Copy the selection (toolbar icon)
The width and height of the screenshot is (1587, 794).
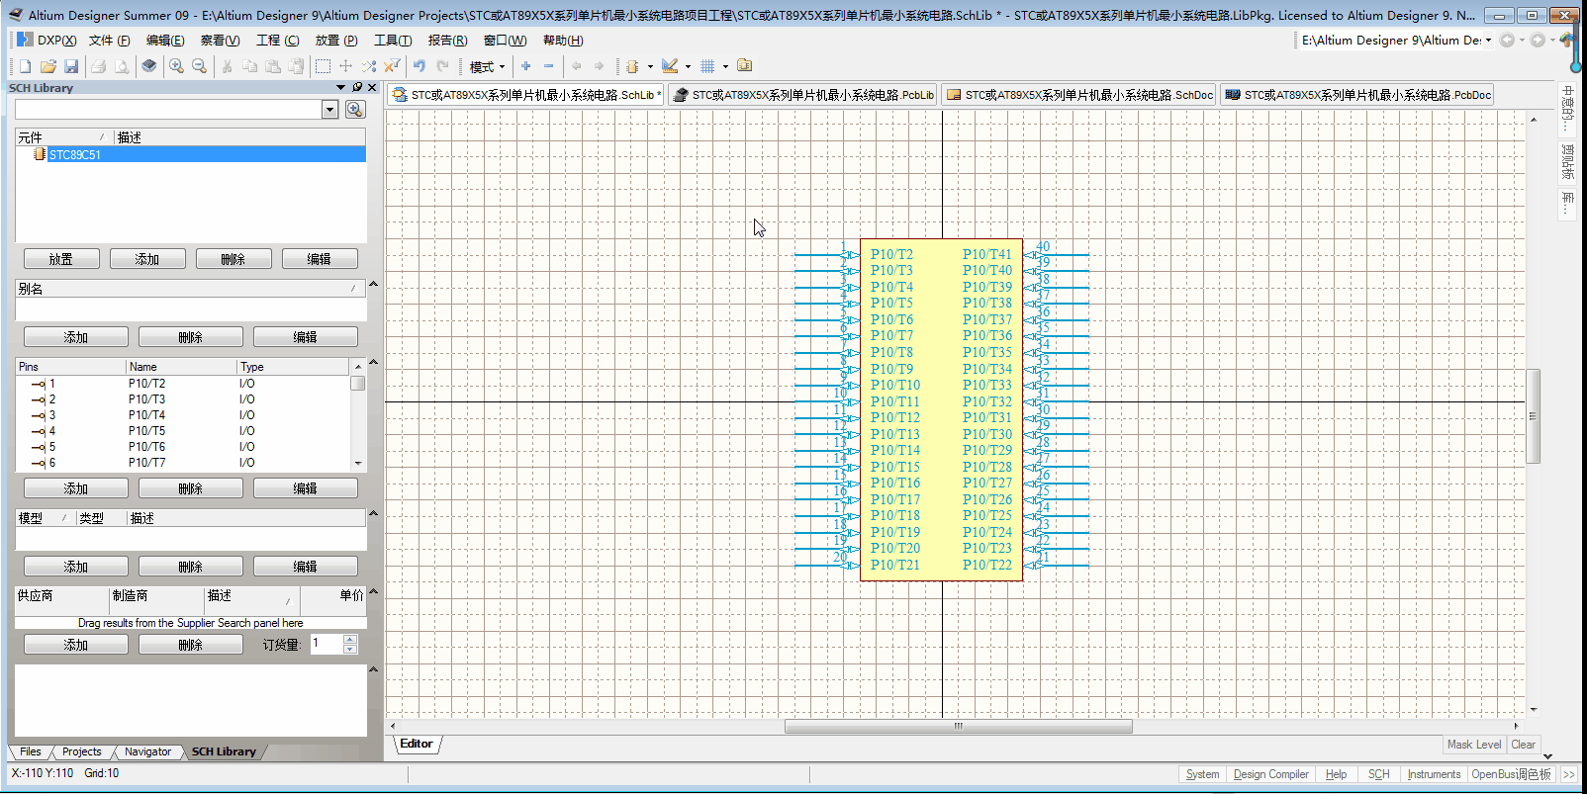click(249, 66)
